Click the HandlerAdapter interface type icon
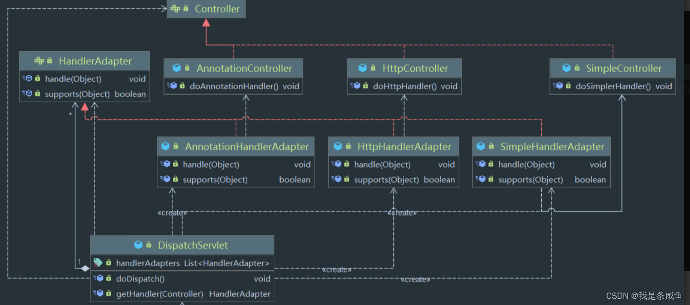The height and width of the screenshot is (305, 690). [39, 60]
